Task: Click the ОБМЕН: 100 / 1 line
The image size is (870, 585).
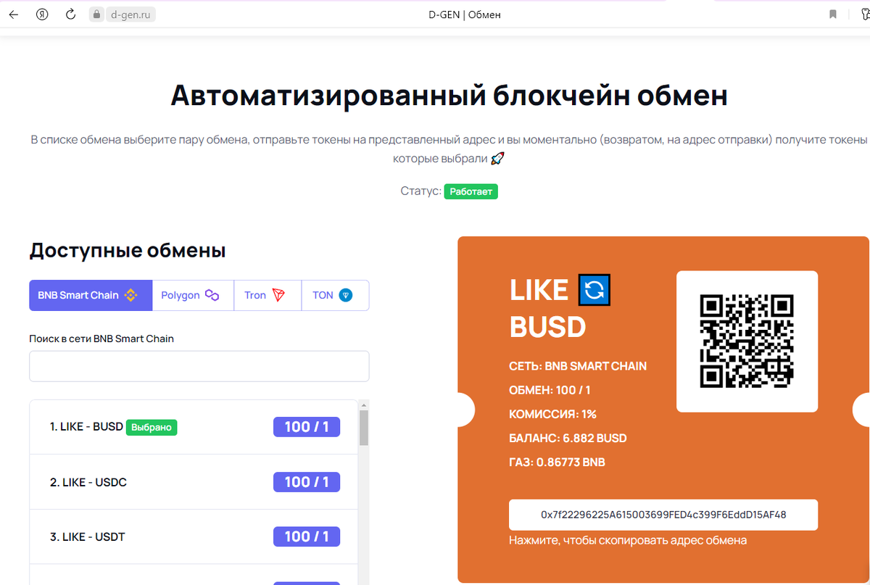Action: 550,391
